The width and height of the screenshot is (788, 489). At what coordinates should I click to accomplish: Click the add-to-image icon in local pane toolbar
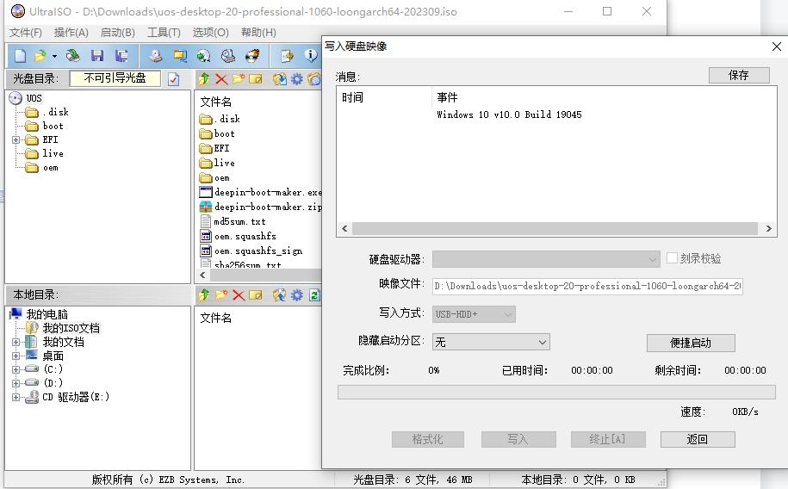(279, 295)
